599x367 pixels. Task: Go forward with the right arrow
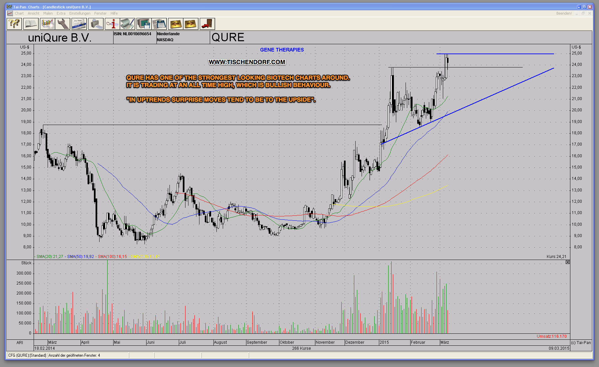191,24
